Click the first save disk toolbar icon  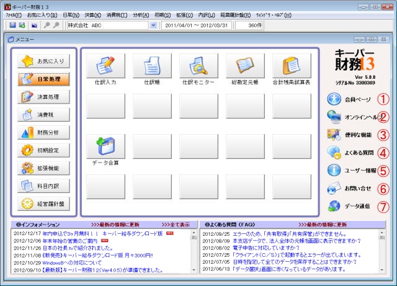12,25
